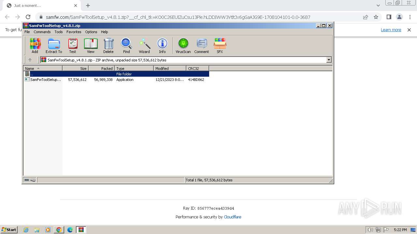Select the parent folder '..' row
Viewport: 417px width, 234px height.
116,74
